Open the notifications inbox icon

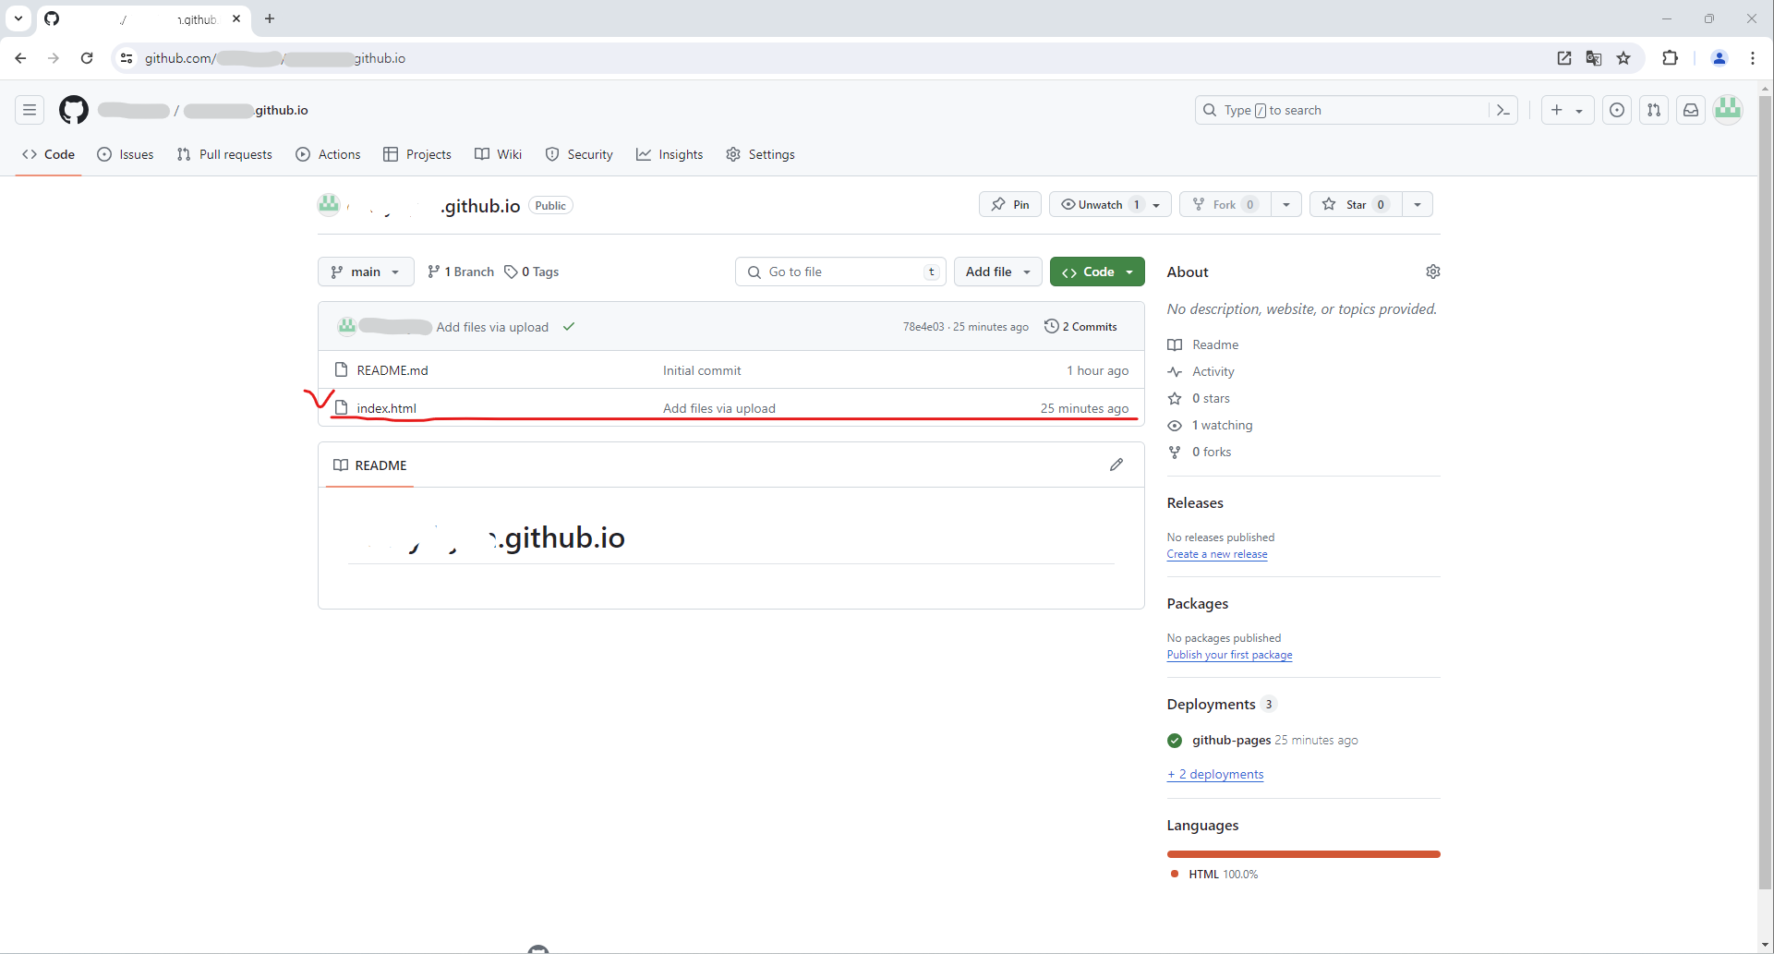pos(1691,110)
